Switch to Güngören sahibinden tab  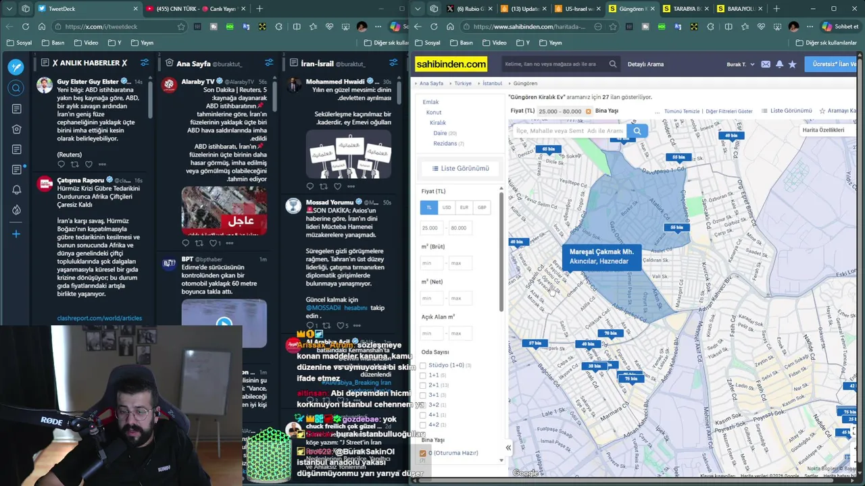tap(631, 9)
